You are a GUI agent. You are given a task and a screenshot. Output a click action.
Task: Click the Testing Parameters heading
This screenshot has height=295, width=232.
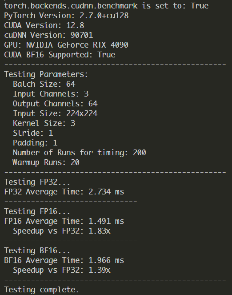[46, 74]
